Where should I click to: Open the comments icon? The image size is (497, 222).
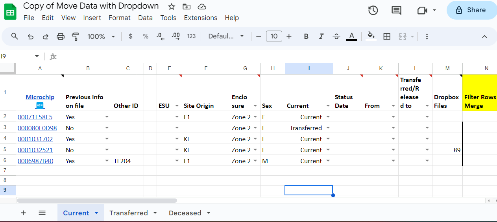pos(397,11)
